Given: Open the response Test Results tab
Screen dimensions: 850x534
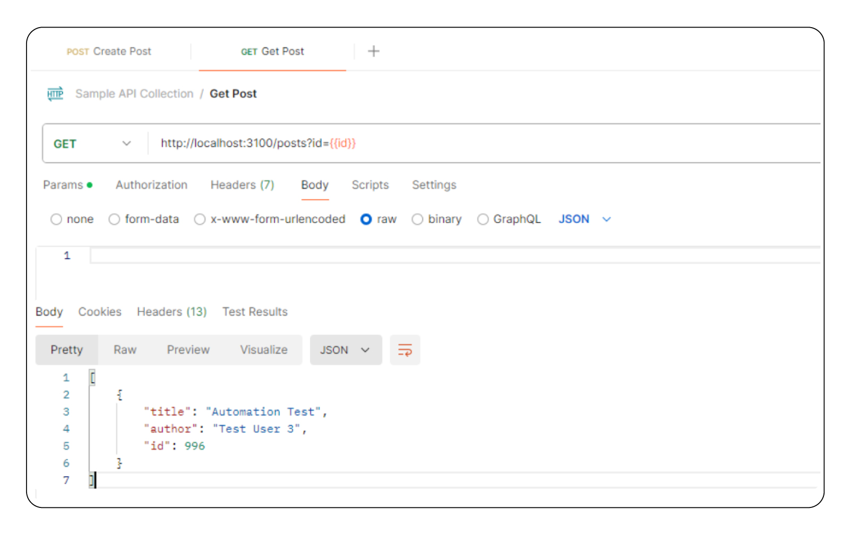Looking at the screenshot, I should (255, 312).
